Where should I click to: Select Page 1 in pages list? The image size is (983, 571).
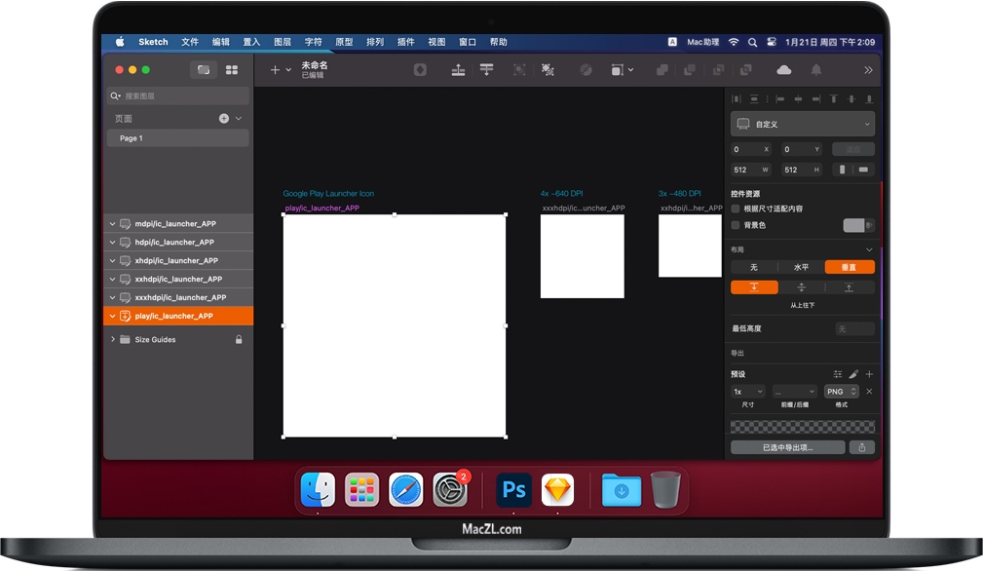178,138
